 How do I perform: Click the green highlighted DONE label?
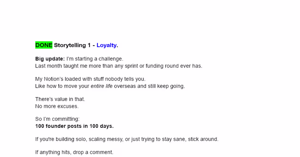tap(44, 45)
